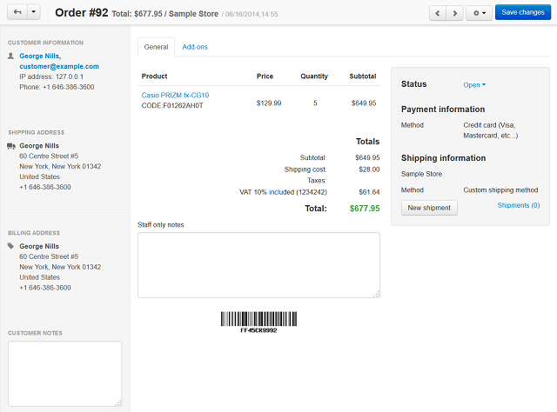The image size is (557, 412).
Task: Click the order barcode image
Action: pos(258,322)
